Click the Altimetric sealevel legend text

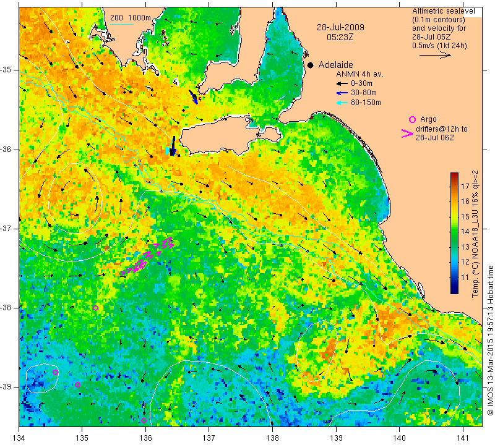tap(443, 11)
